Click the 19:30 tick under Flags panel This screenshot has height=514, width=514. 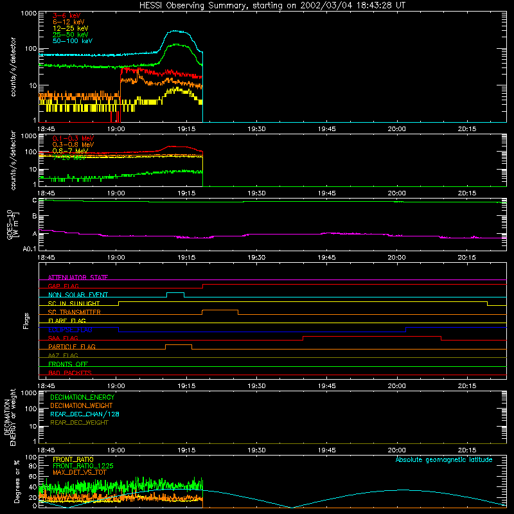click(x=256, y=386)
